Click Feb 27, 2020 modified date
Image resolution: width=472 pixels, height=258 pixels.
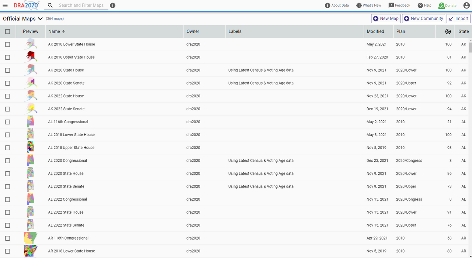click(x=377, y=57)
